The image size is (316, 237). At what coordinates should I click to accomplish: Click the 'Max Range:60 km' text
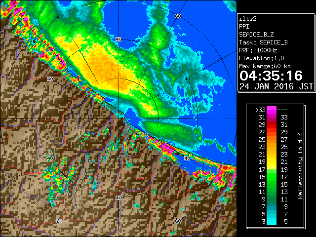pos(265,66)
